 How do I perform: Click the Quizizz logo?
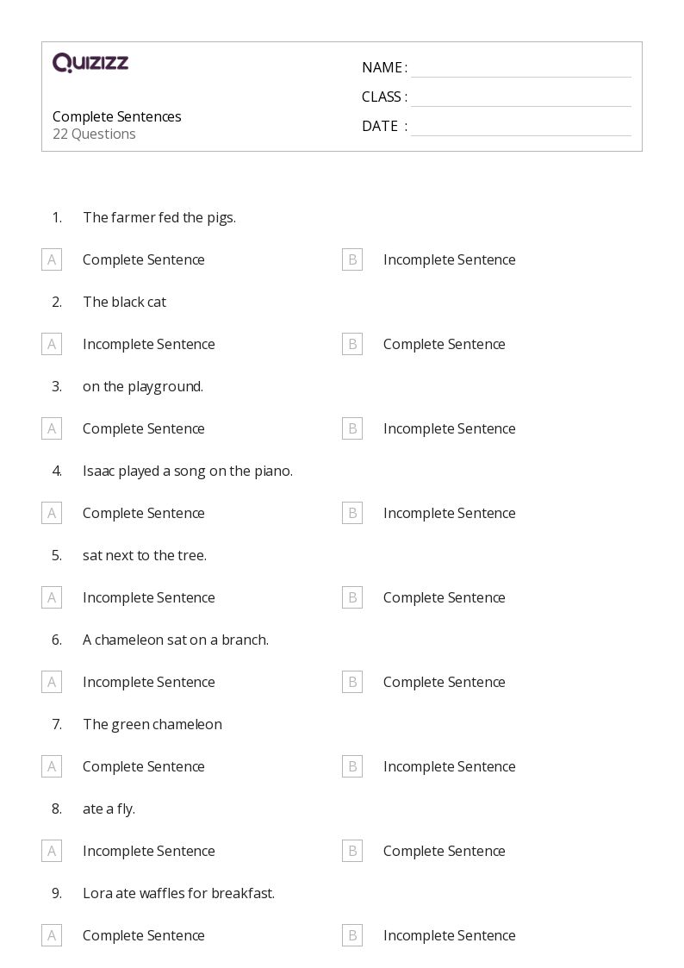pos(90,63)
